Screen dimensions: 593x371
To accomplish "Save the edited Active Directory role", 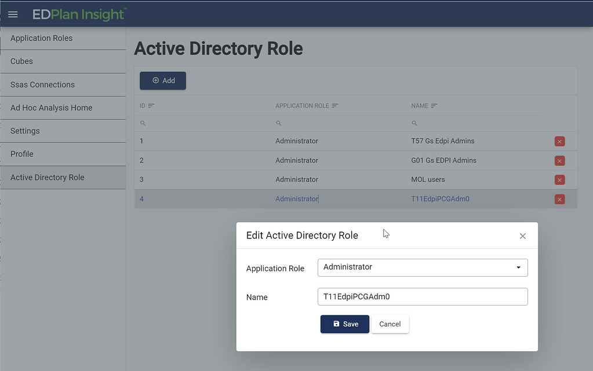I will tap(344, 324).
